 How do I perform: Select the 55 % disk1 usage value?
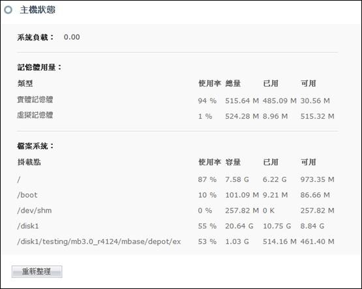(x=207, y=226)
